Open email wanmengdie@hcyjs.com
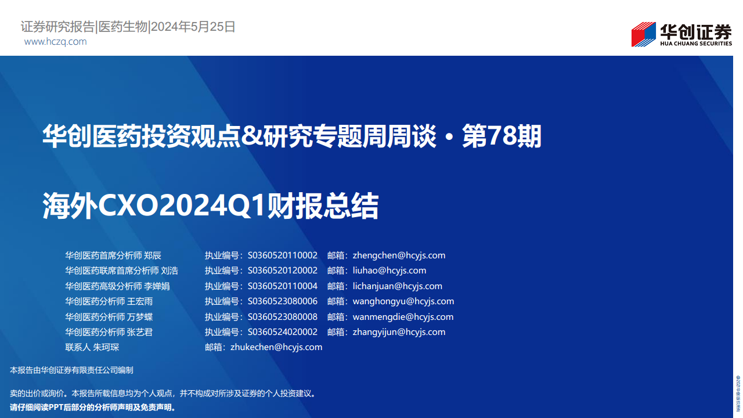743x418 pixels. 403,317
